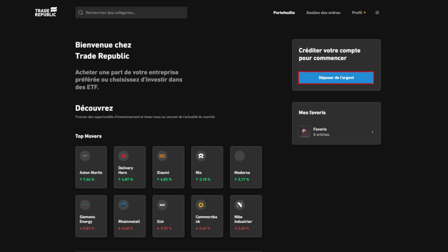This screenshot has height=252, width=448.
Task: Click the Déposer de l'argent button
Action: click(336, 78)
